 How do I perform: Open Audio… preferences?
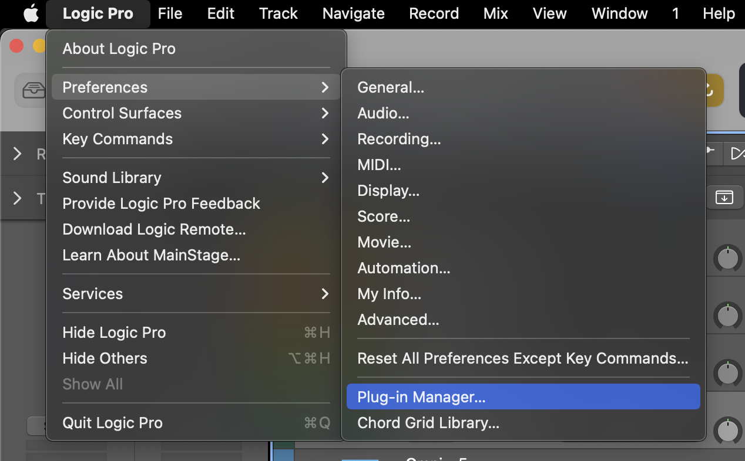[x=523, y=113]
